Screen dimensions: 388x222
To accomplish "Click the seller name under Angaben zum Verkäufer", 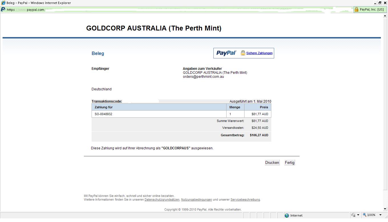I will point(215,73).
